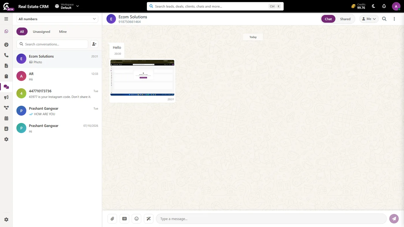Open Prashant Gangwar chat saying HOW ARE YOU
The height and width of the screenshot is (227, 404).
click(57, 111)
